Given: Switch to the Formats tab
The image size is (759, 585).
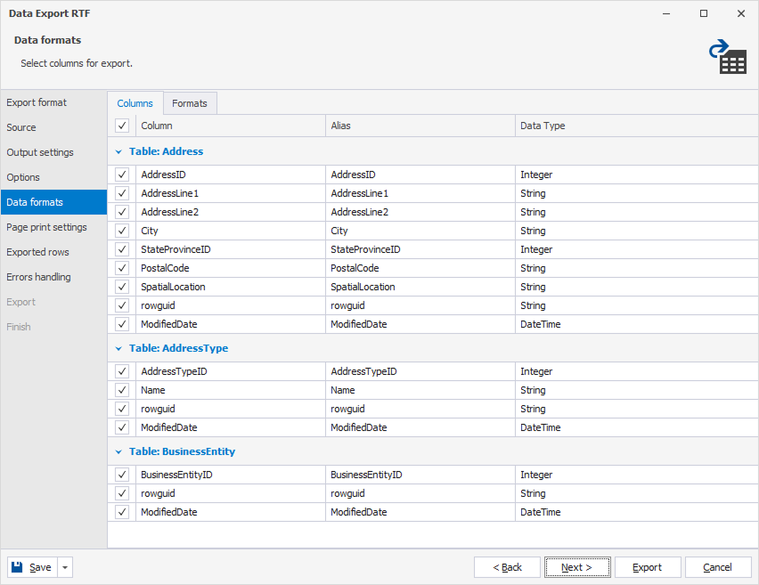Looking at the screenshot, I should tap(190, 103).
